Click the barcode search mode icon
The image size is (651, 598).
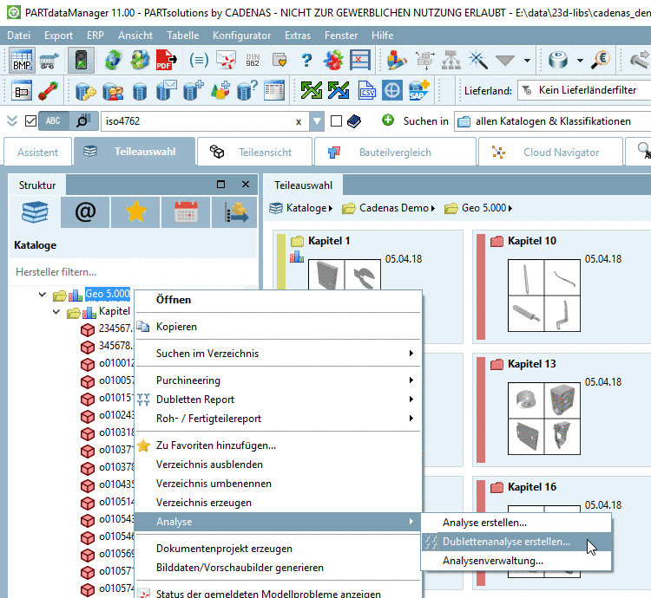coord(83,121)
